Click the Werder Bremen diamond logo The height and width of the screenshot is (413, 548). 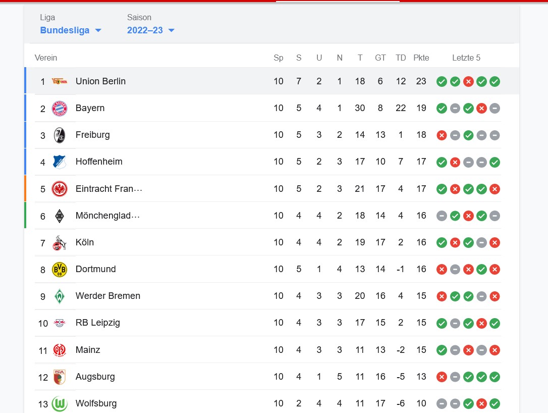[60, 296]
